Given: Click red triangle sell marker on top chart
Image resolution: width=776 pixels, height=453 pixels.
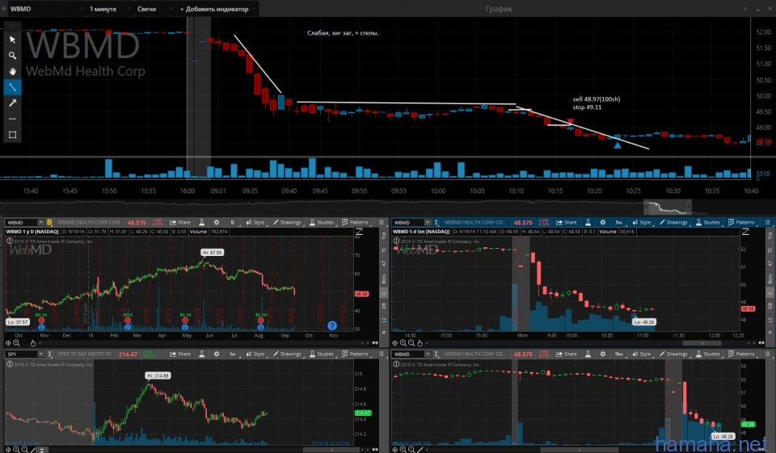Looking at the screenshot, I should pyautogui.click(x=571, y=121).
